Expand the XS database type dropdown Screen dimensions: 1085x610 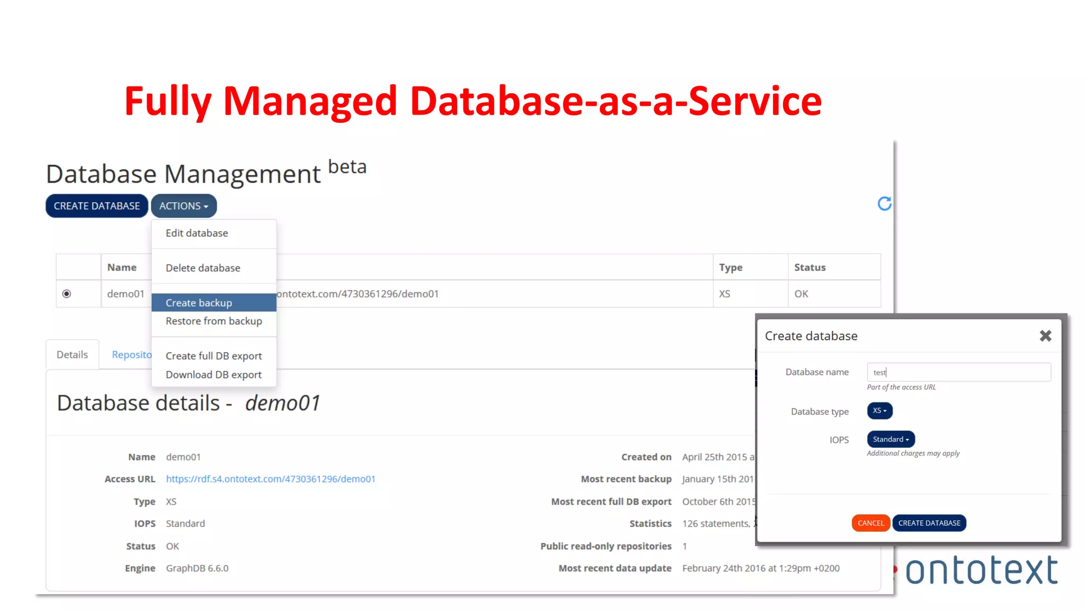click(x=879, y=411)
